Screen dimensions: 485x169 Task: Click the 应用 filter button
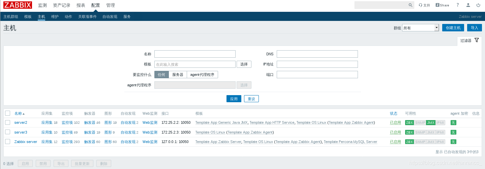click(x=234, y=99)
